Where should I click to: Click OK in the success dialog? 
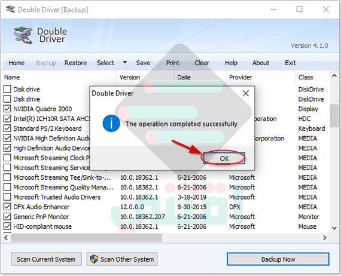tap(224, 158)
